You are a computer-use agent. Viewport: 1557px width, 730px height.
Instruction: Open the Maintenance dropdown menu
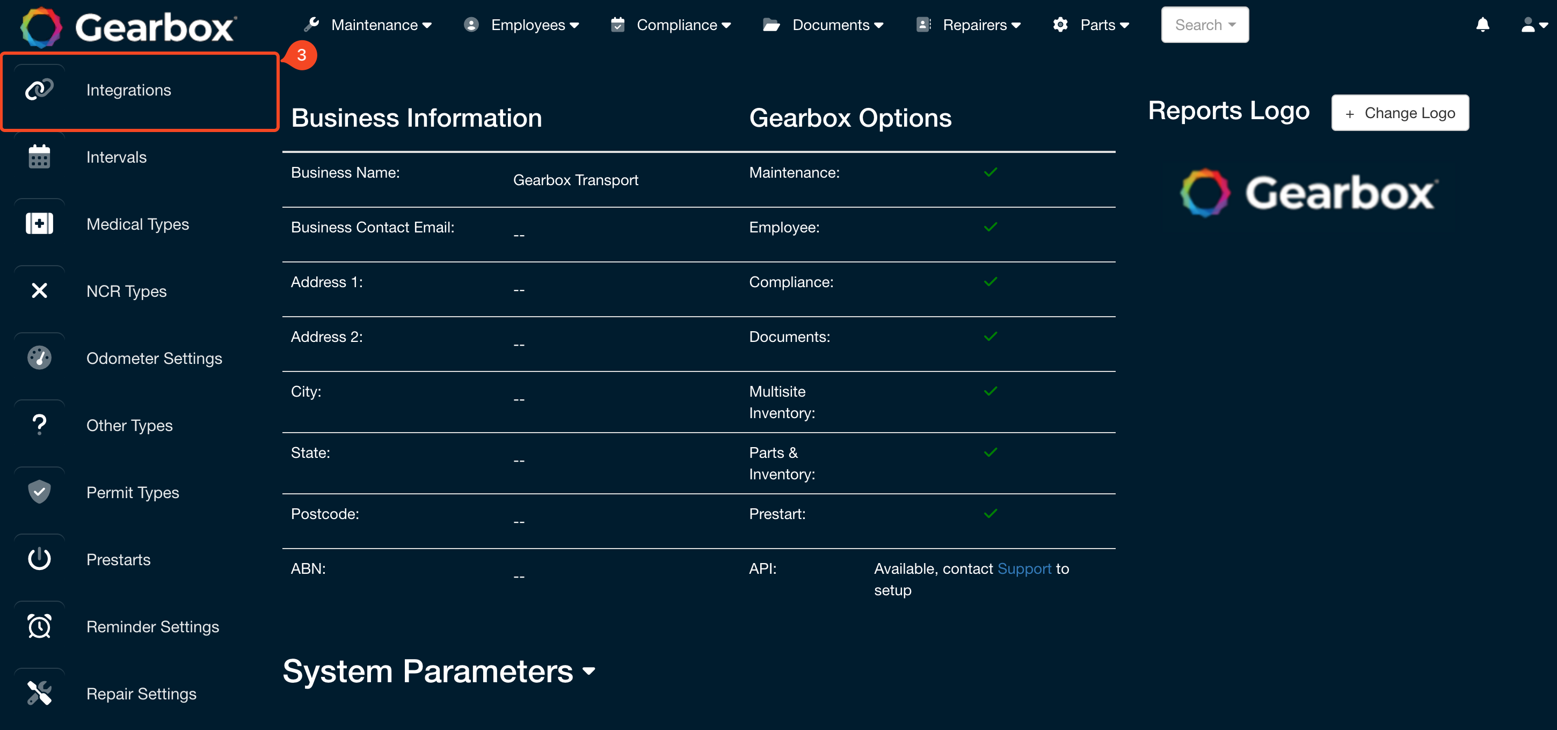(x=381, y=25)
